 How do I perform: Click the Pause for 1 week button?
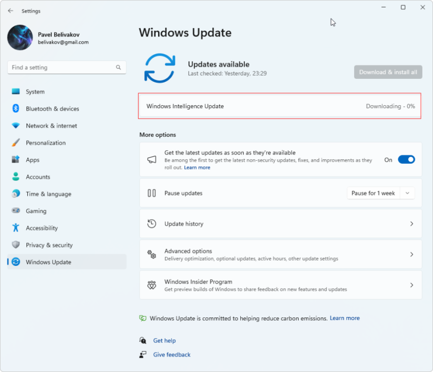pos(373,193)
